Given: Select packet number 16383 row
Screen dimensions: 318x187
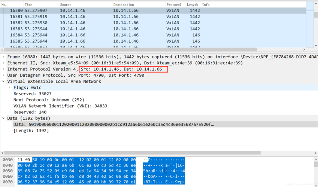Looking at the screenshot, I should [x=153, y=29].
